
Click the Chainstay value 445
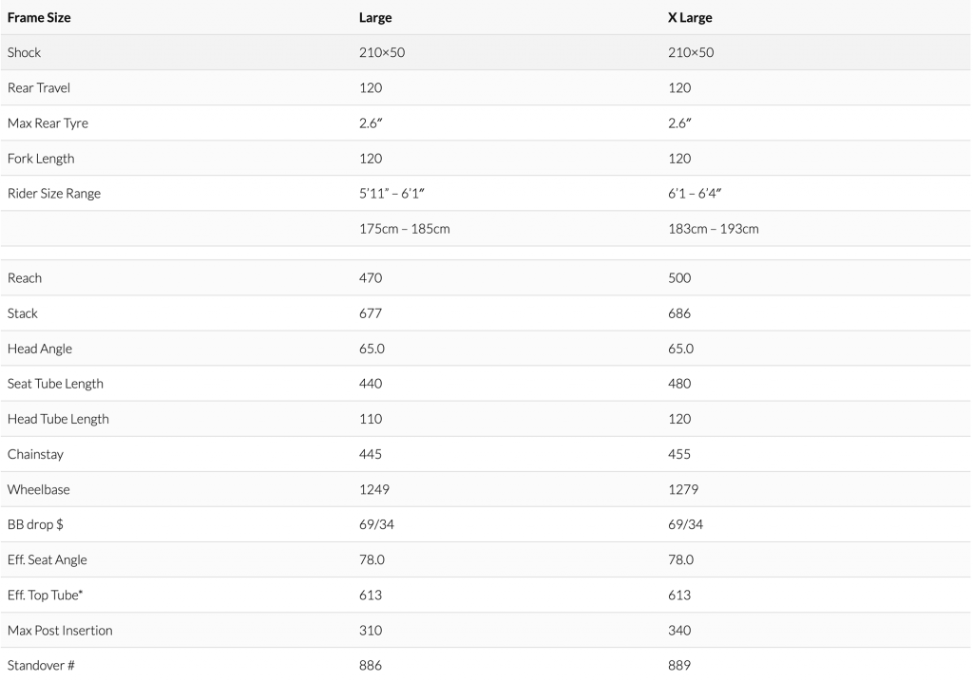(x=371, y=454)
